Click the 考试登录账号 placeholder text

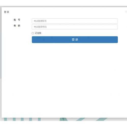(40, 21)
